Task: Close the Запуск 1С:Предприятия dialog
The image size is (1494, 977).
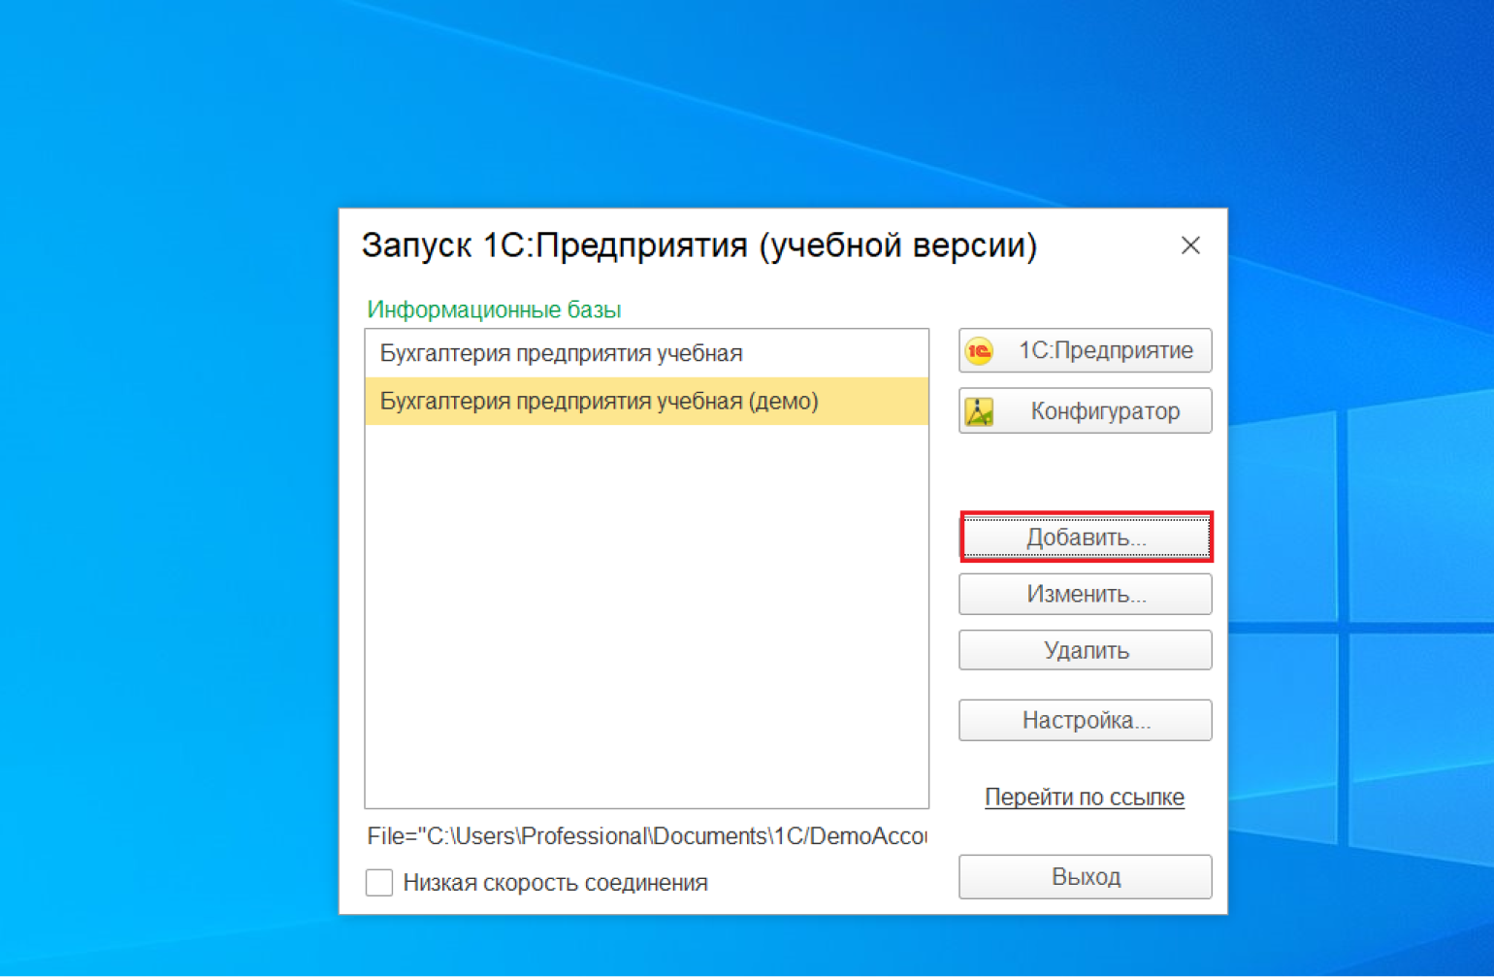Action: pos(1190,245)
